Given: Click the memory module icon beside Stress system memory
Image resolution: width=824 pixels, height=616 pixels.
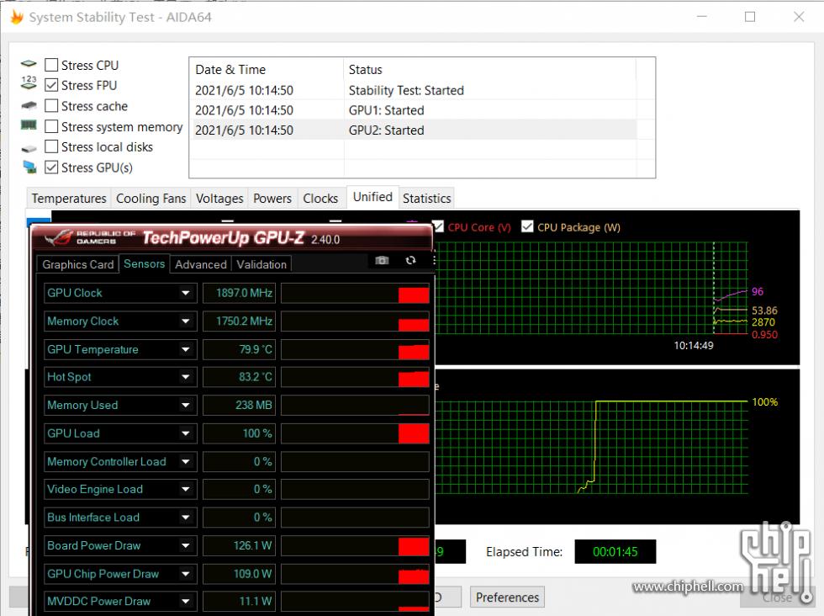Looking at the screenshot, I should [x=28, y=126].
